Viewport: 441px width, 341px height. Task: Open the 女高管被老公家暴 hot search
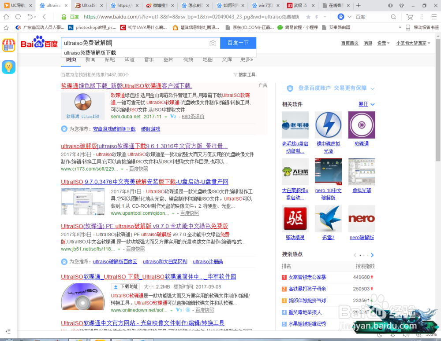coord(307,277)
